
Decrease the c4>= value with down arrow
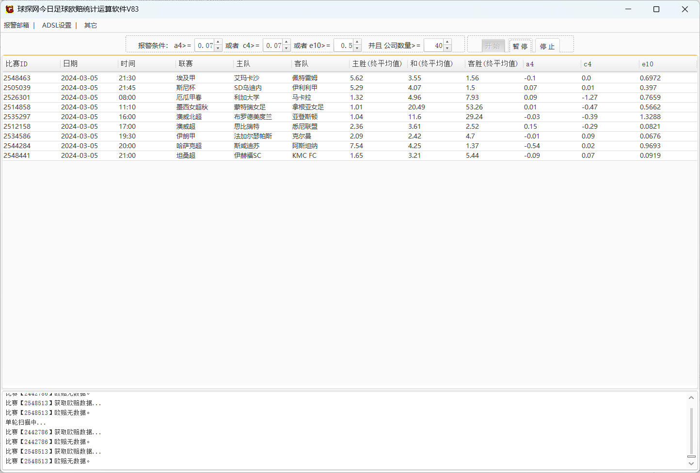coord(286,48)
